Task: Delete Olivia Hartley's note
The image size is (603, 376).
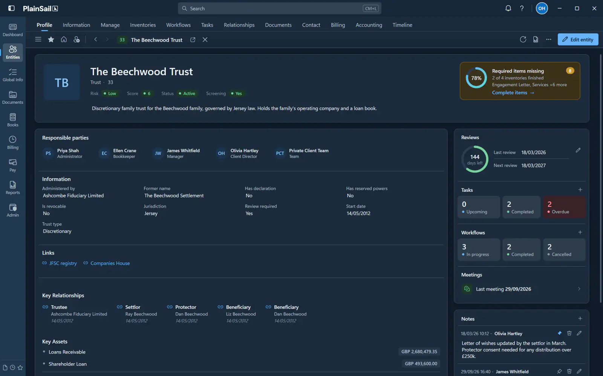Action: coord(569,333)
